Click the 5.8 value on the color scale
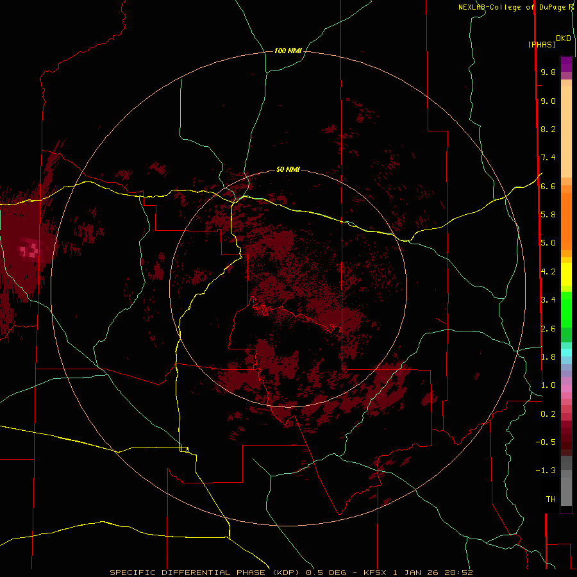Viewport: 577px width, 577px height. (548, 214)
